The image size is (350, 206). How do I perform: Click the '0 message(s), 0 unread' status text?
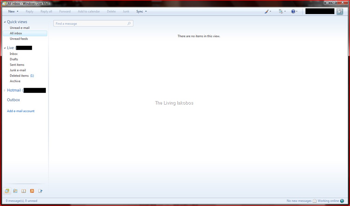[22, 201]
